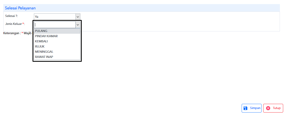This screenshot has height=115, width=287.
Task: Select PULANG from the list
Action: (x=57, y=31)
